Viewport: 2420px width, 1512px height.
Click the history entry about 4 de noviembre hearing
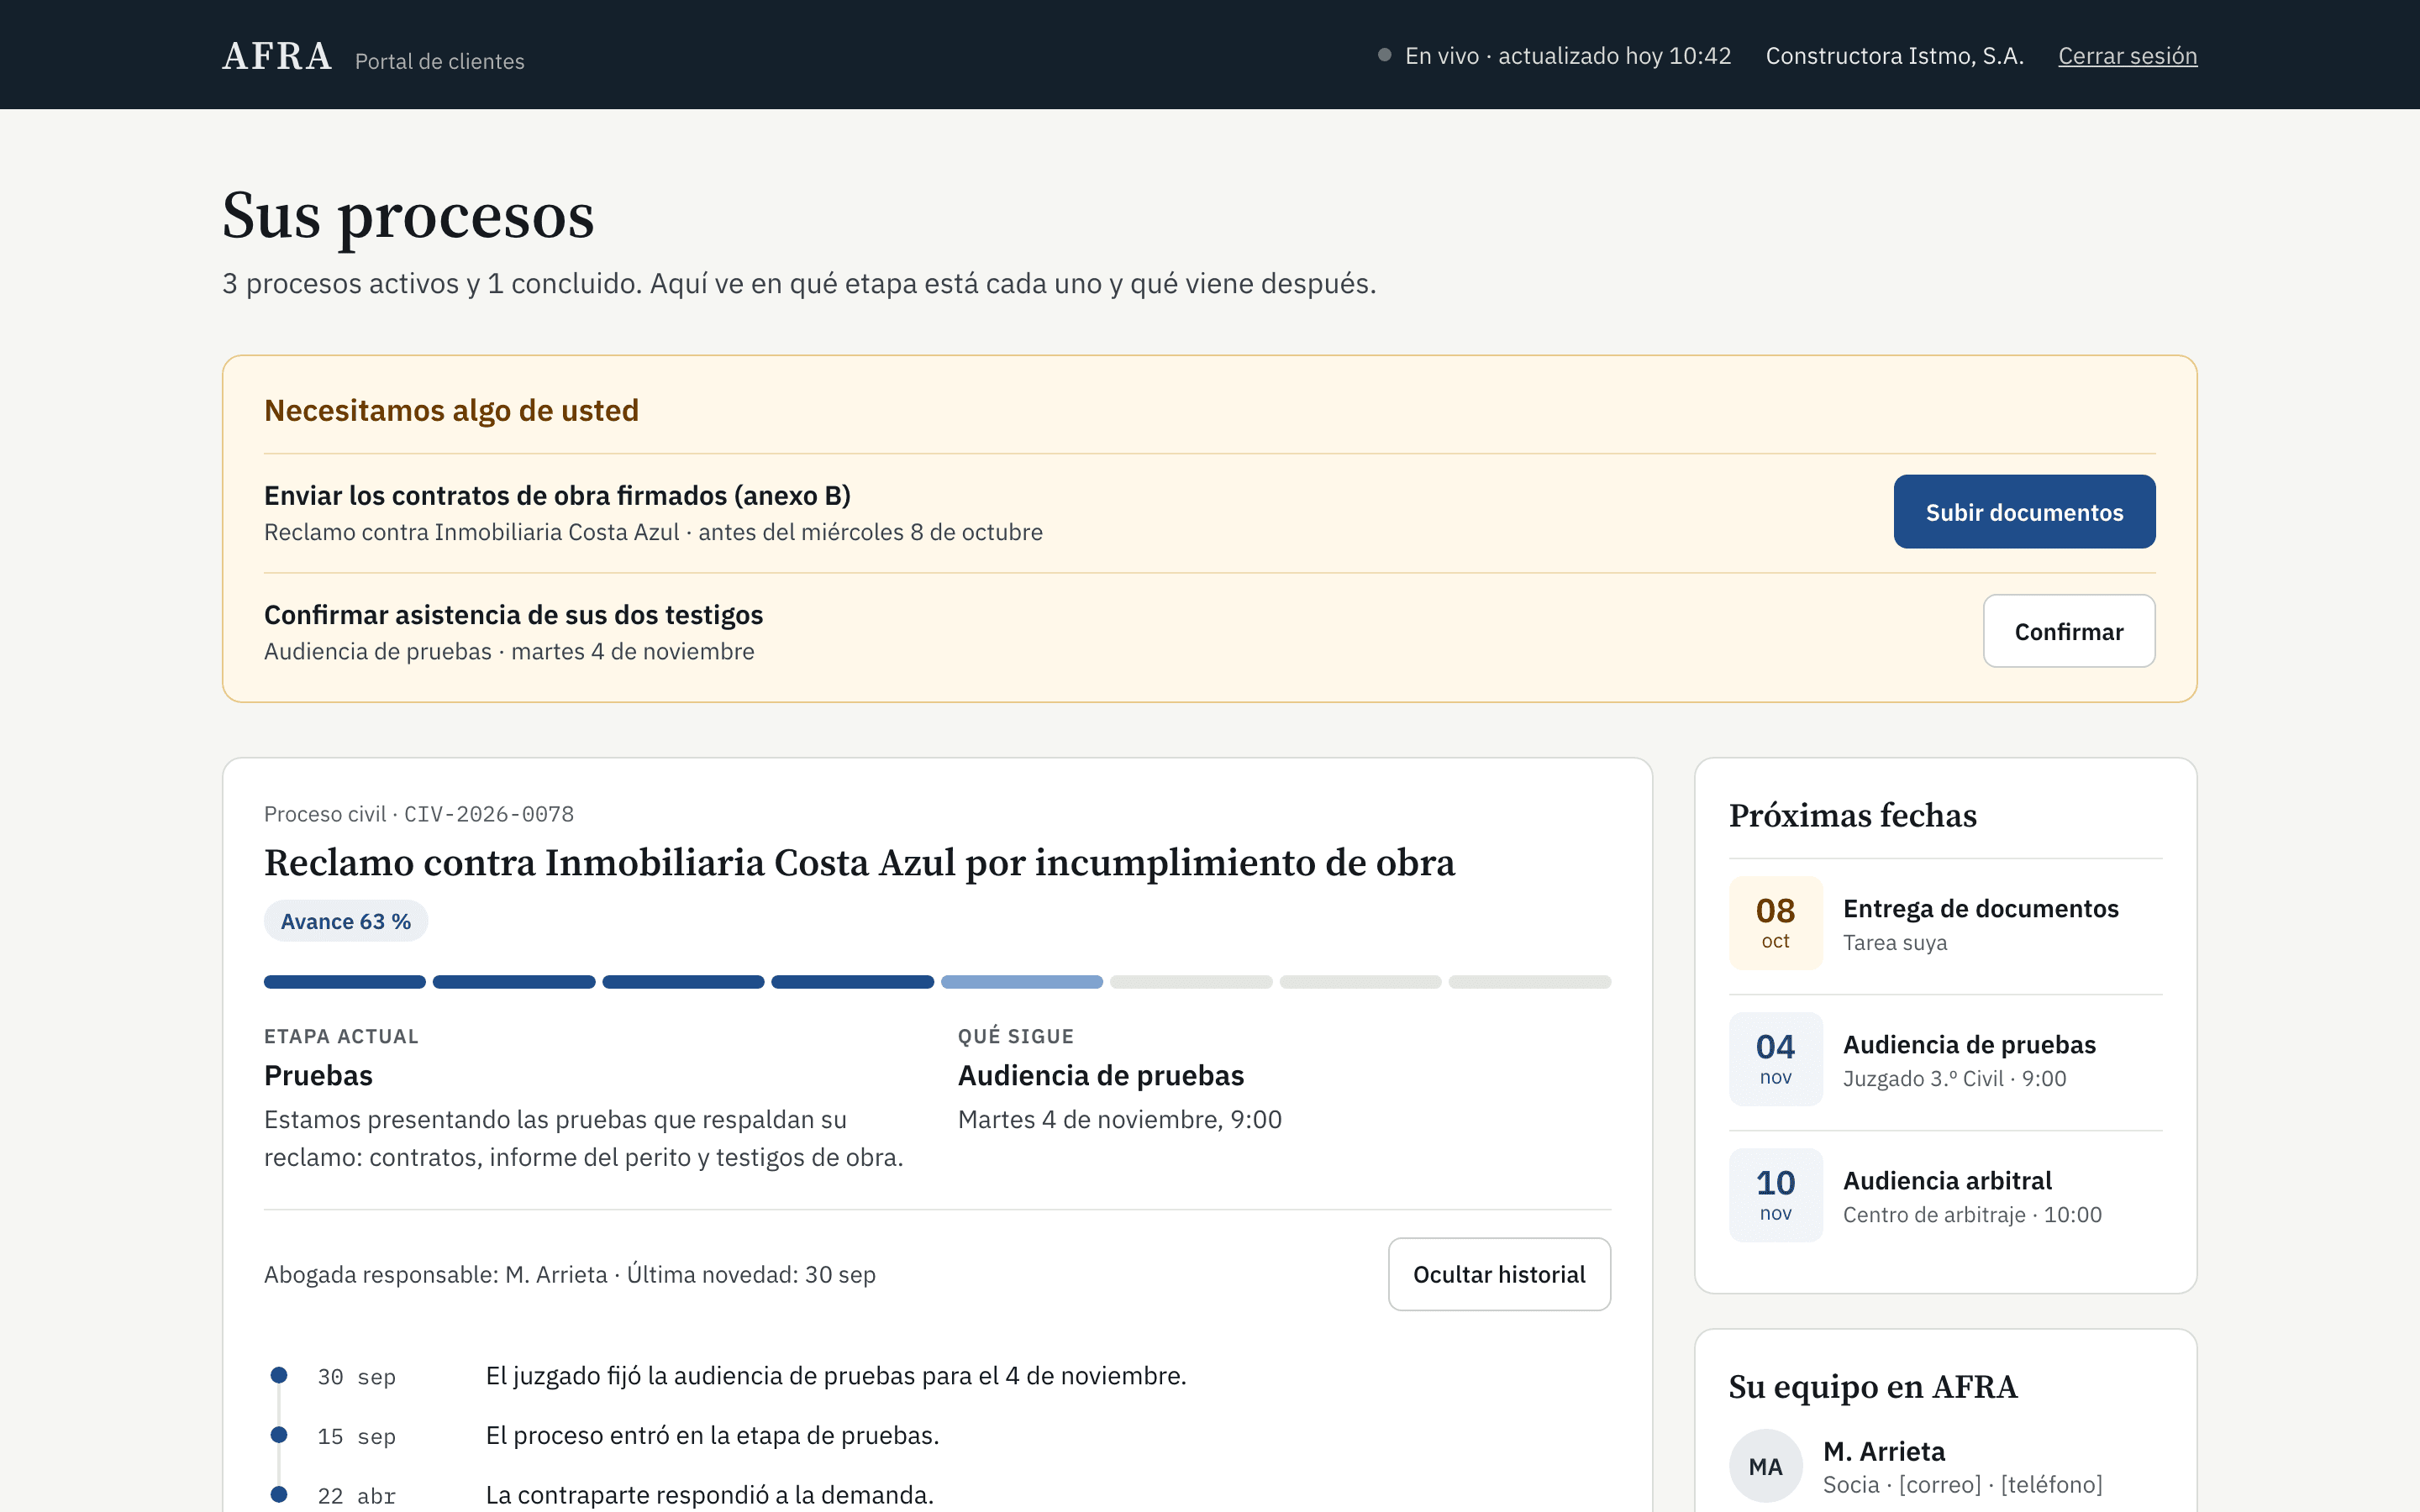(x=836, y=1376)
